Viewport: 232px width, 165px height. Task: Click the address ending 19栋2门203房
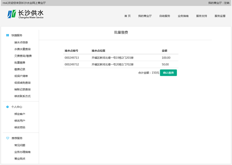[x=113, y=58]
